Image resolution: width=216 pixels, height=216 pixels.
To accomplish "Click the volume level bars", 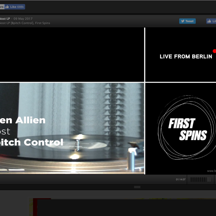I will pyautogui.click(x=201, y=180).
